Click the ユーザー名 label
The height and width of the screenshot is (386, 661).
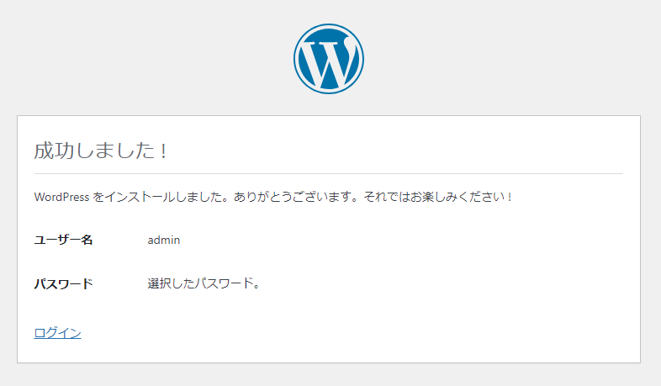[x=63, y=240]
